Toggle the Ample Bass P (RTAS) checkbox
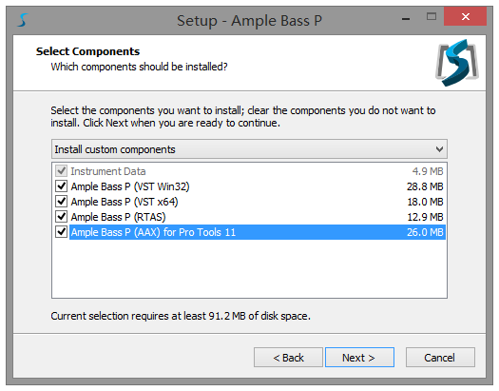The width and height of the screenshot is (499, 391). point(61,217)
